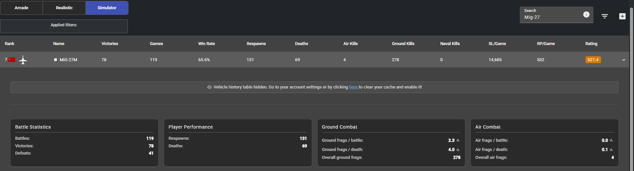Open the filter list icon

tap(605, 16)
